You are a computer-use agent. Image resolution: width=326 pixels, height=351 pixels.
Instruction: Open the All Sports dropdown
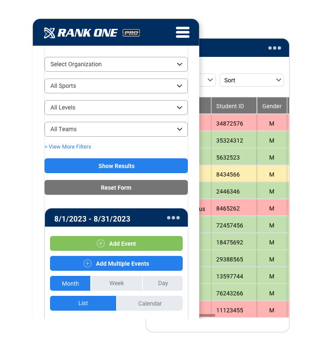click(x=116, y=86)
